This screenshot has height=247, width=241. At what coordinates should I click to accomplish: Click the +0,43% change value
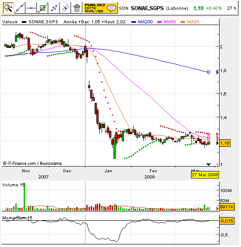point(214,8)
